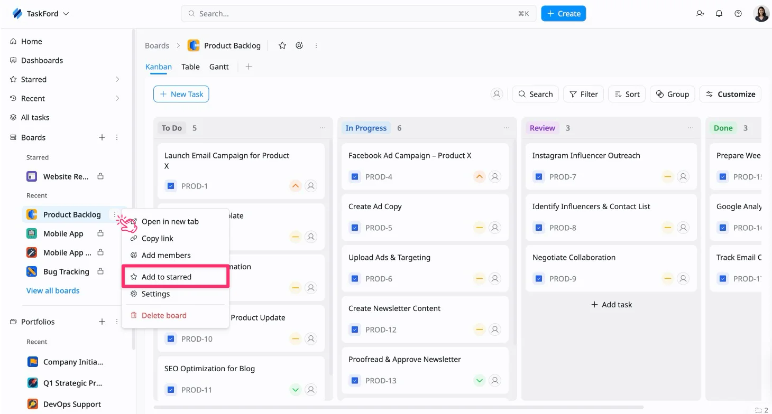Focus the top search field
The height and width of the screenshot is (414, 772).
click(359, 14)
